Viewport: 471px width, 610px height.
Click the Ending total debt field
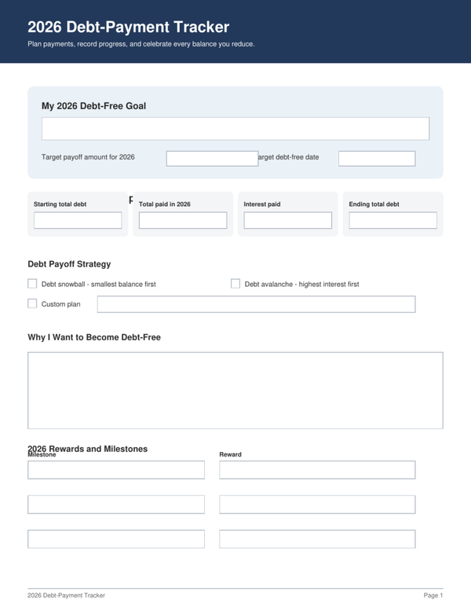click(x=392, y=220)
